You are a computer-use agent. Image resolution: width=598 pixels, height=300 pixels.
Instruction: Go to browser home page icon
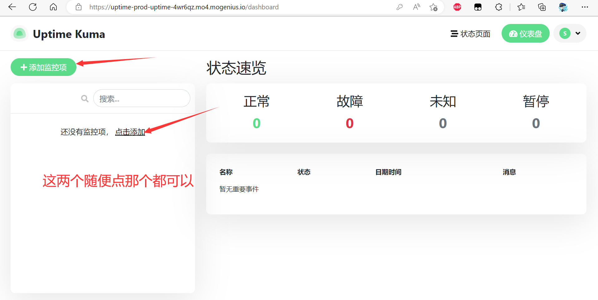point(53,7)
